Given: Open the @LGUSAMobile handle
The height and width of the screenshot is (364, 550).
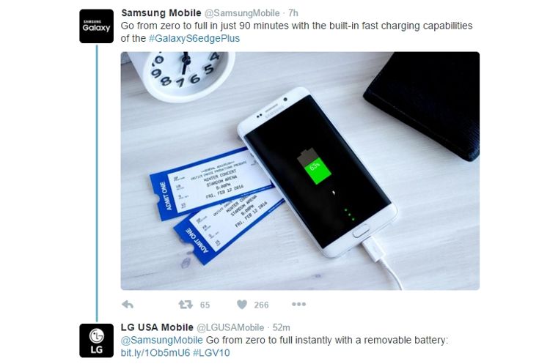Looking at the screenshot, I should point(230,327).
